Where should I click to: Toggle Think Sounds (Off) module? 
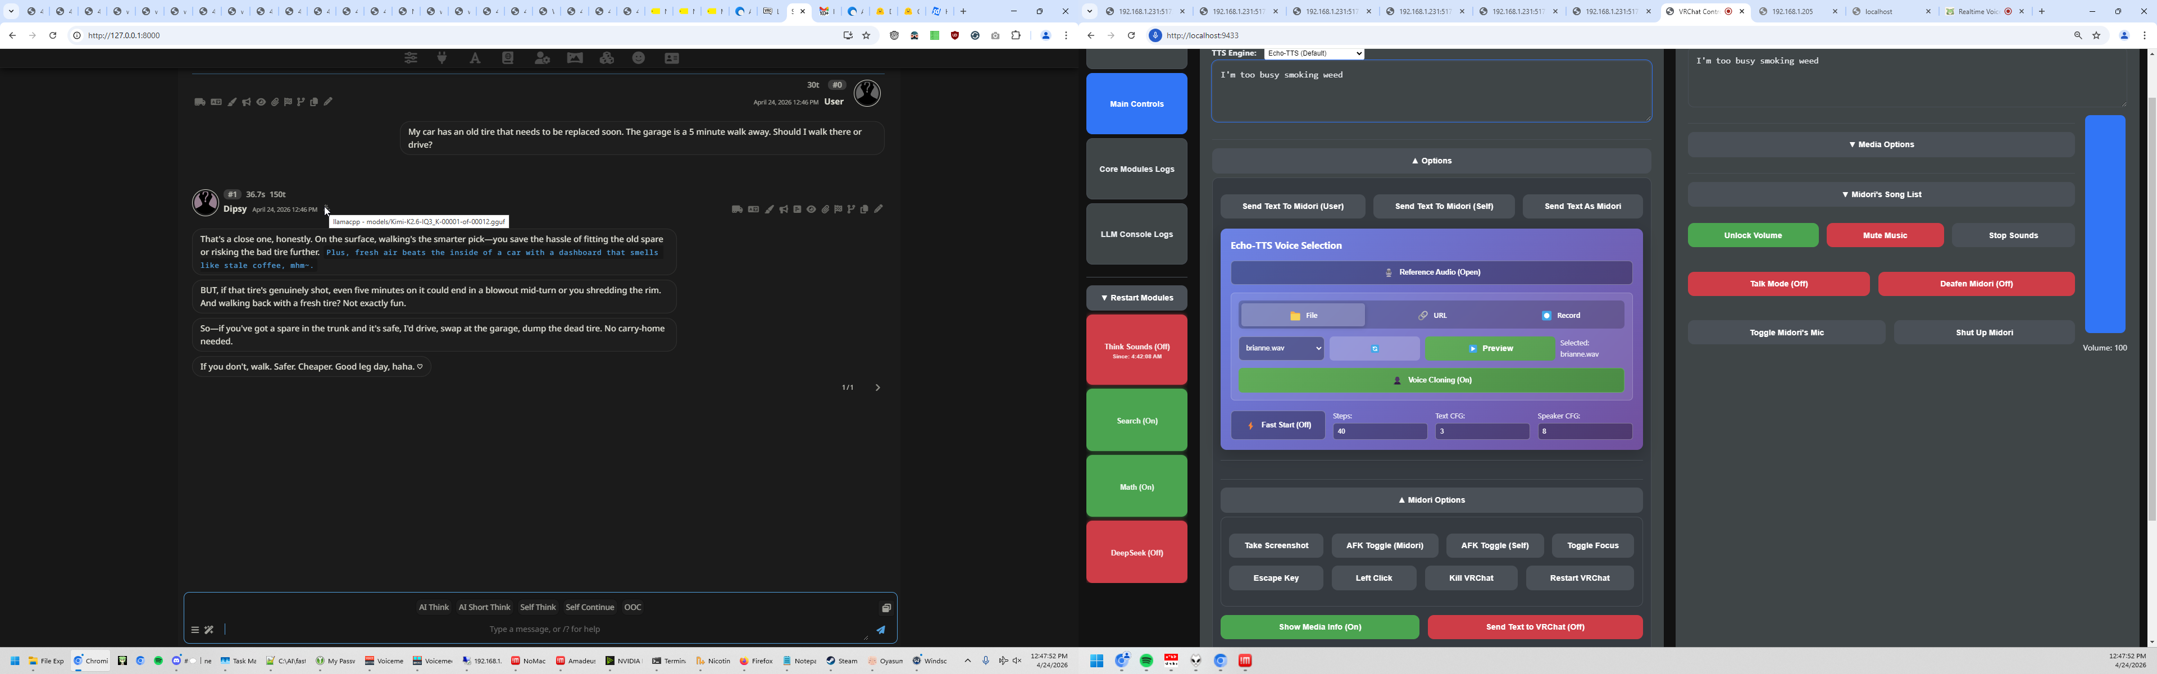tap(1136, 350)
